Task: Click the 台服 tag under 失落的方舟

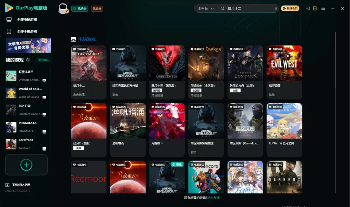Action: coord(235,91)
